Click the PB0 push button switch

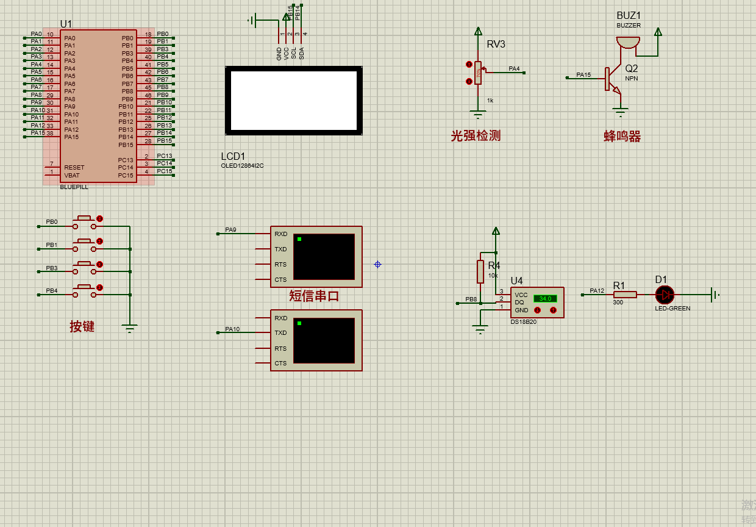point(85,223)
